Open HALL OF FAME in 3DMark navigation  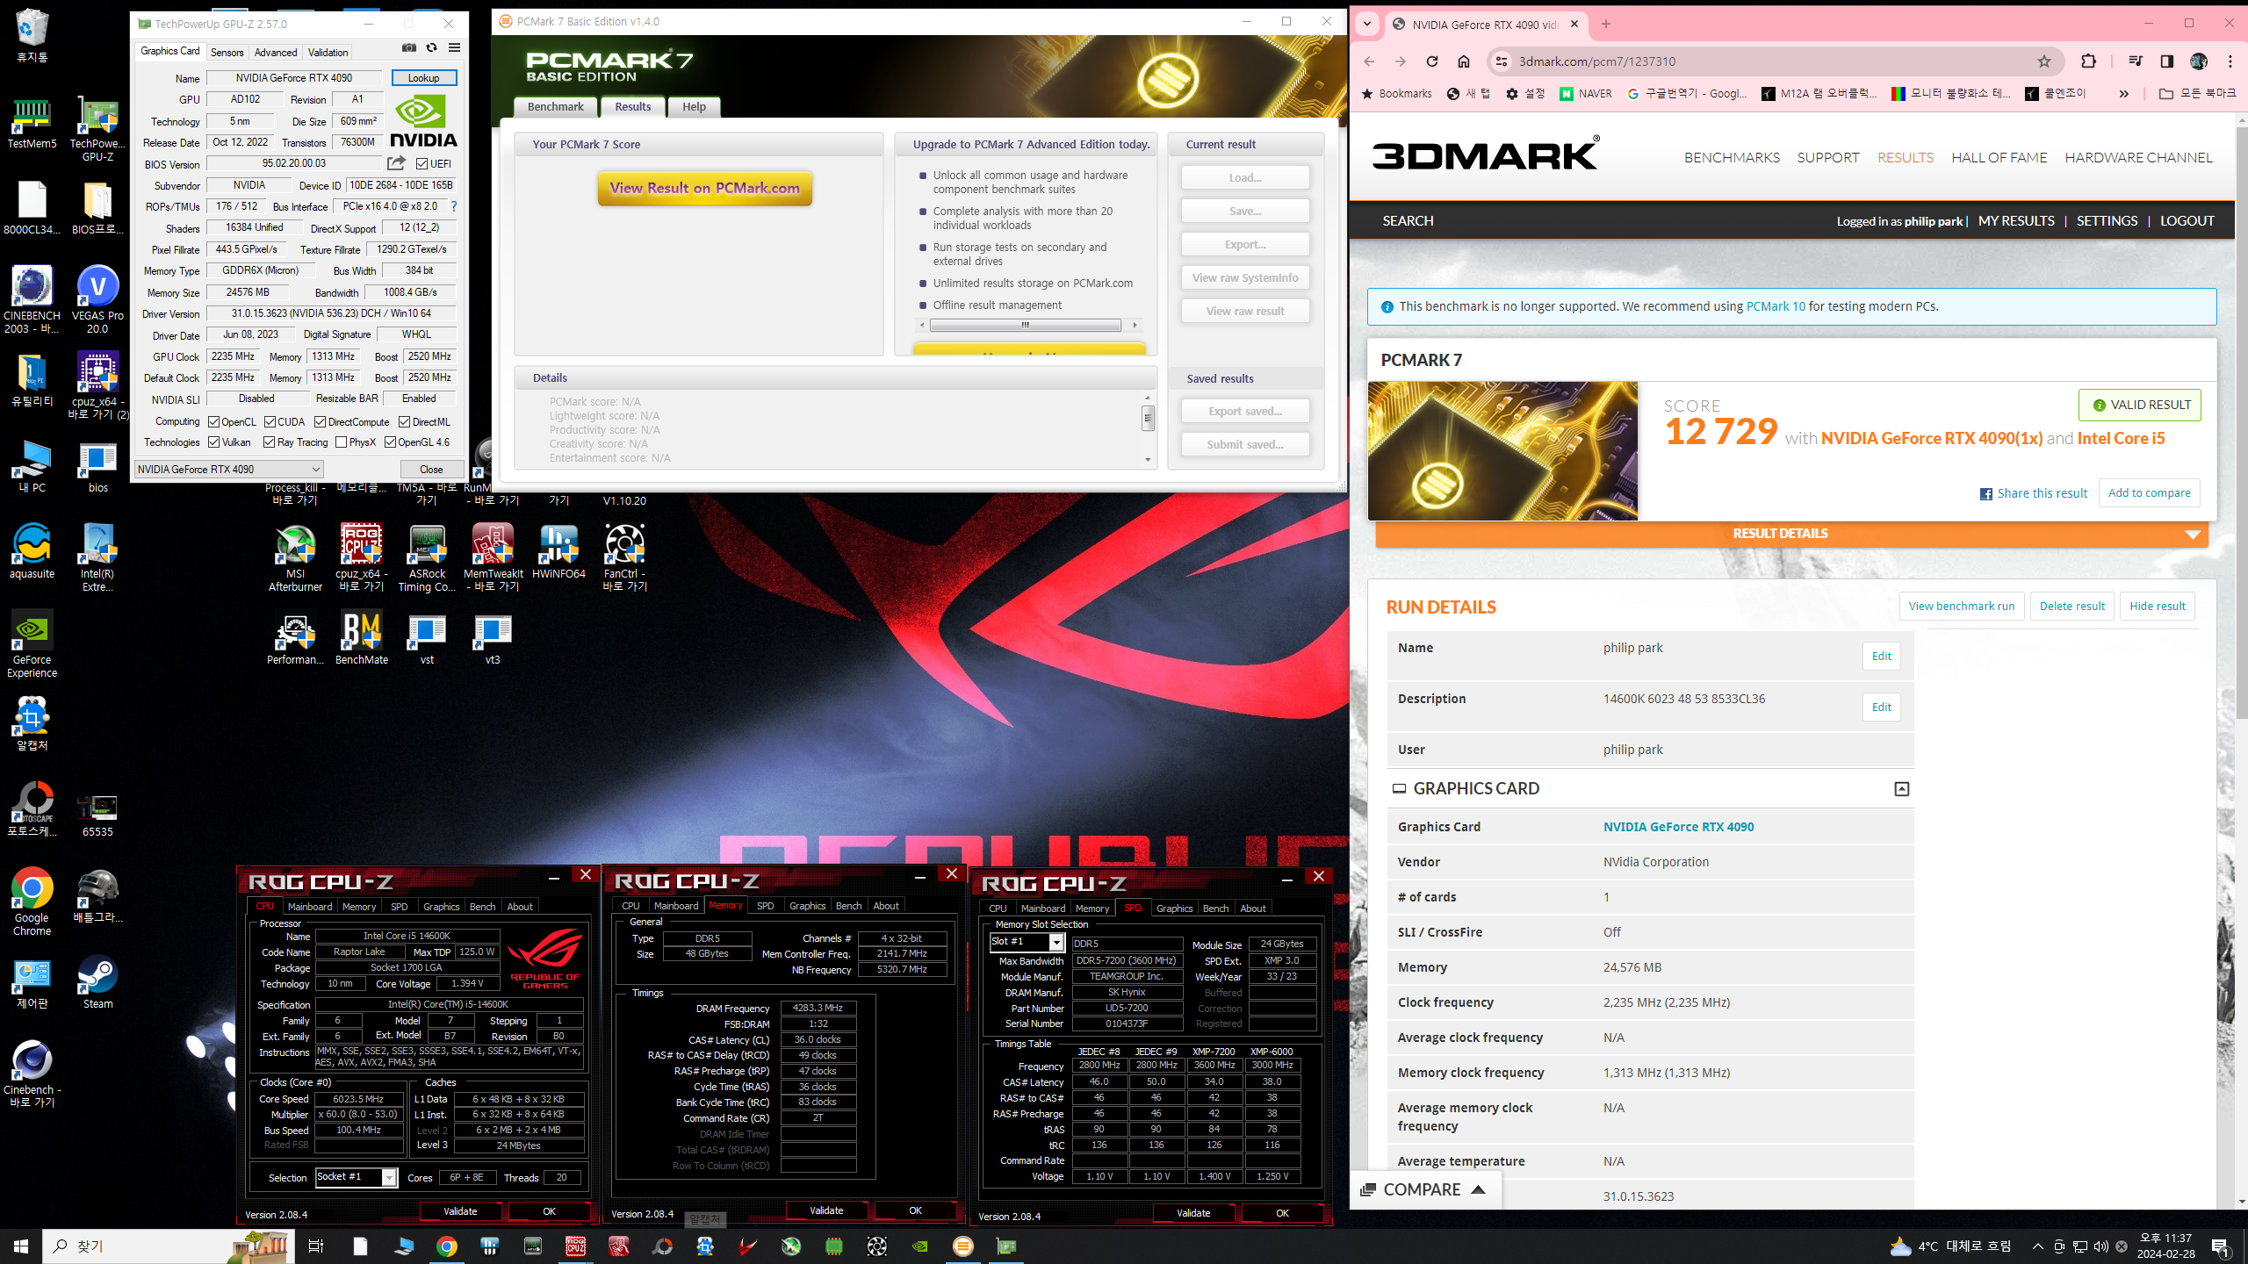click(1999, 158)
